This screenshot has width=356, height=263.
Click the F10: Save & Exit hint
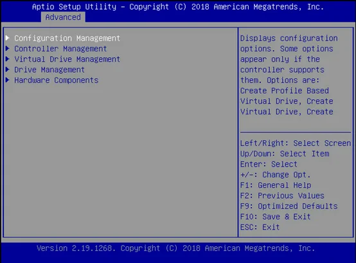pos(276,217)
